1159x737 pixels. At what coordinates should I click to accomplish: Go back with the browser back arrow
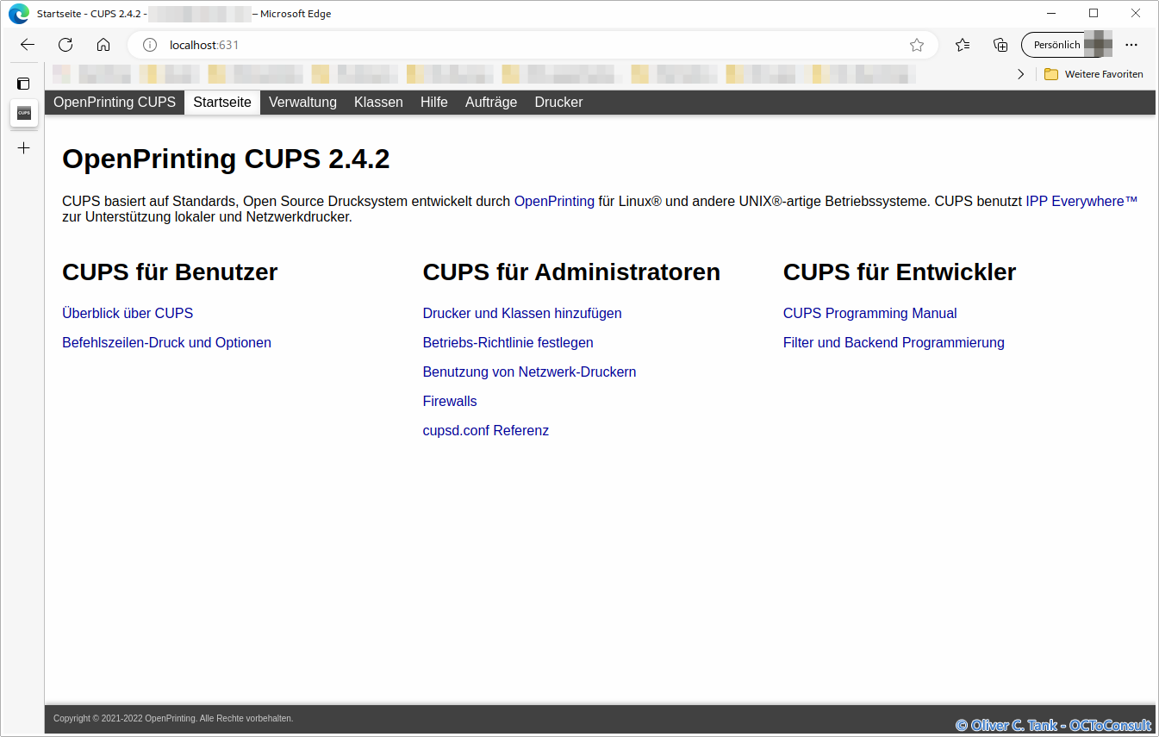coord(28,45)
